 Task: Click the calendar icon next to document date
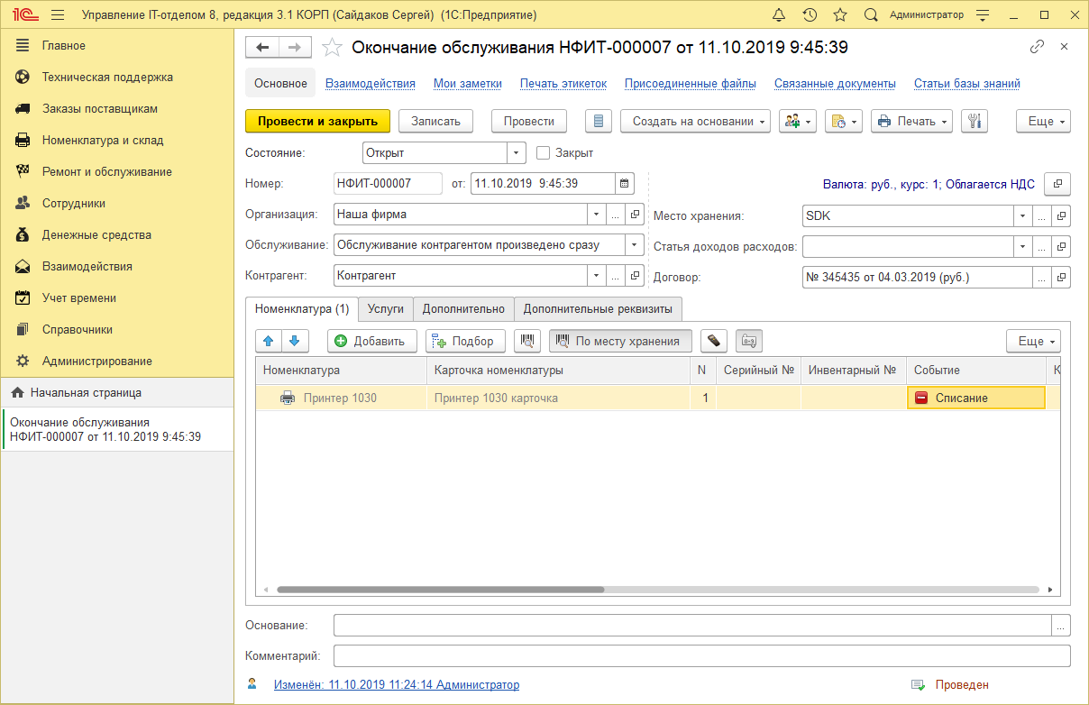(x=626, y=183)
